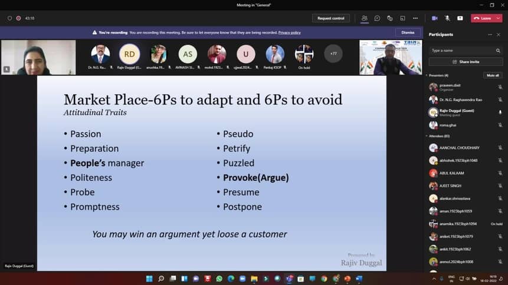Image resolution: width=508 pixels, height=285 pixels.
Task: Expand the Leave button dropdown arrow
Action: tap(499, 18)
